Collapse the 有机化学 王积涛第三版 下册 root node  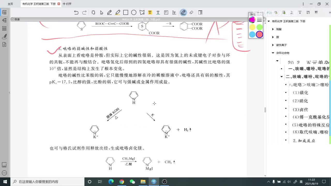269,21
